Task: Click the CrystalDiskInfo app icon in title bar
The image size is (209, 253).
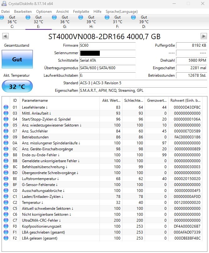Action: click(4, 3)
